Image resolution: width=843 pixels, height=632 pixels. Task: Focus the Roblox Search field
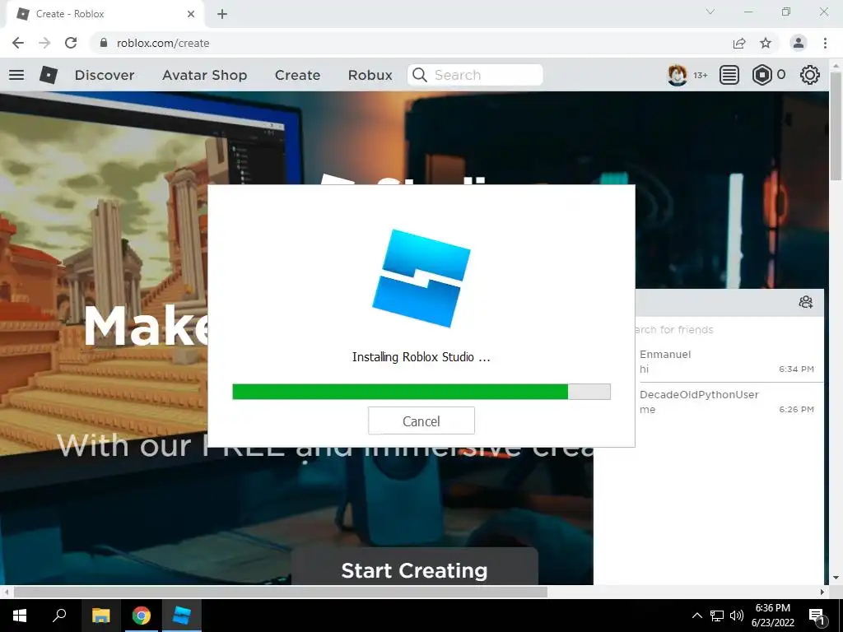tap(475, 75)
